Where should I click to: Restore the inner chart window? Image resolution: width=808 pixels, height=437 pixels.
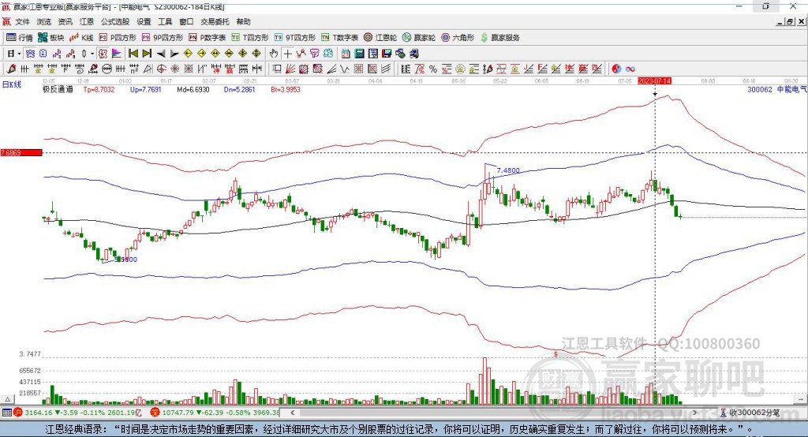point(790,21)
